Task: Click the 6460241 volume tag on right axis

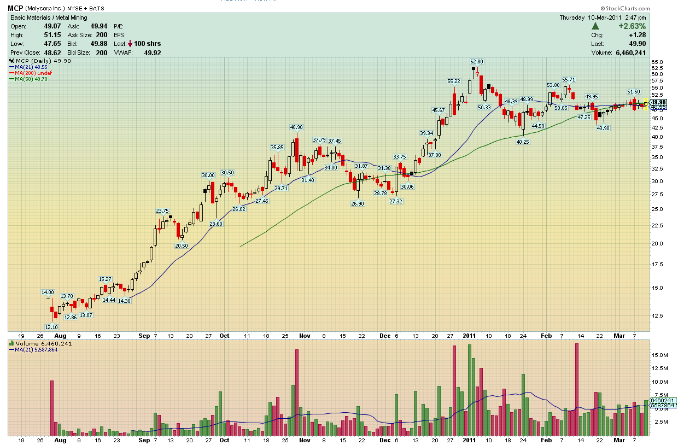Action: 663,400
